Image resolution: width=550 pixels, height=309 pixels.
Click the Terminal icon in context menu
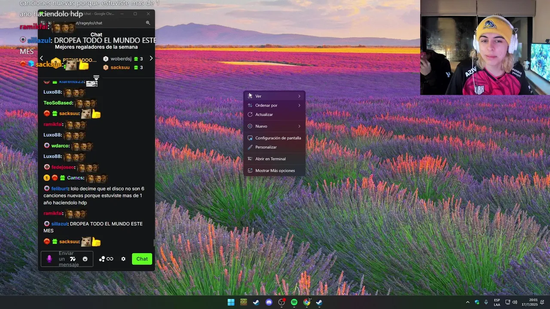250,159
